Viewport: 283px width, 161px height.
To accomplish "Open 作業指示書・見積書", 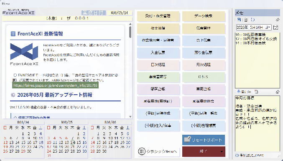I will [158, 40].
